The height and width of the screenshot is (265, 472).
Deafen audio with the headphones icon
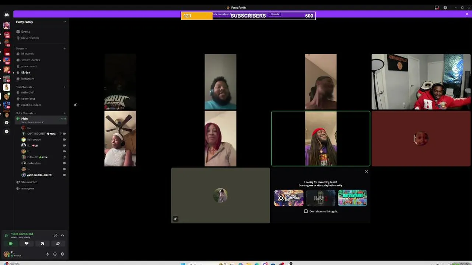pyautogui.click(x=55, y=254)
